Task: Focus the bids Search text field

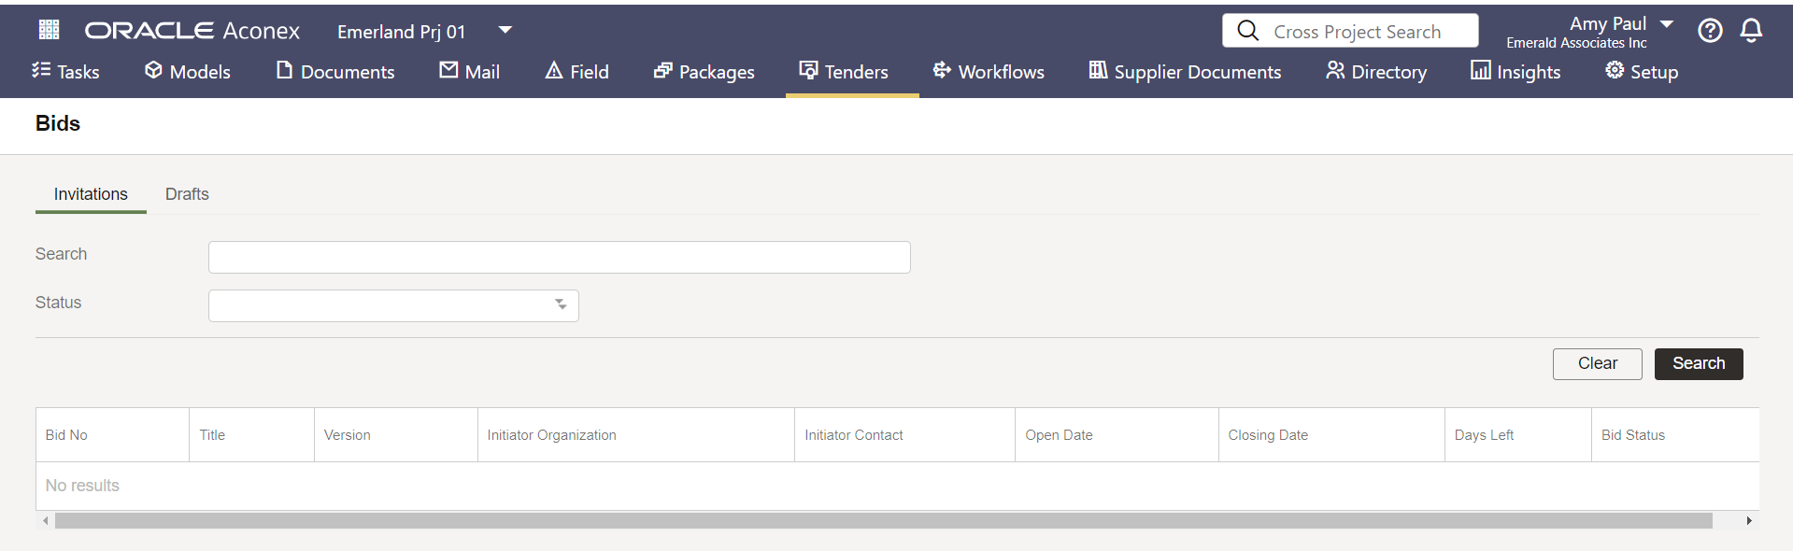Action: (x=559, y=258)
